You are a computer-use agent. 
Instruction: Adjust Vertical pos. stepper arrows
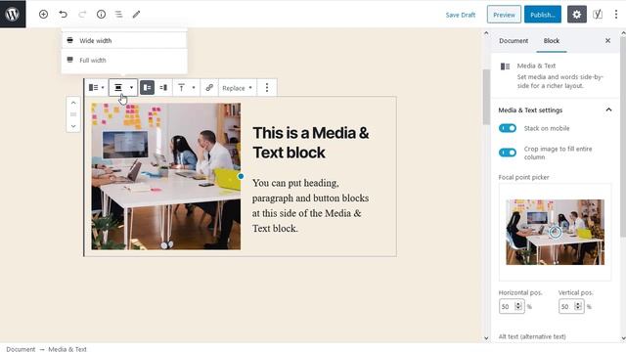coord(578,306)
